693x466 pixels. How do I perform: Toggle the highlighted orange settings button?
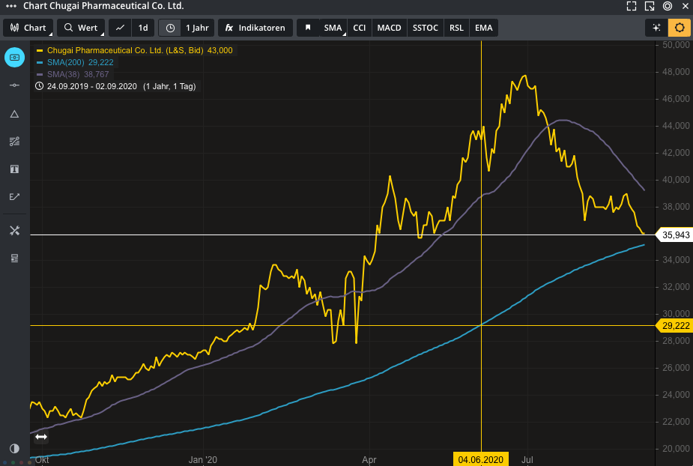click(679, 28)
